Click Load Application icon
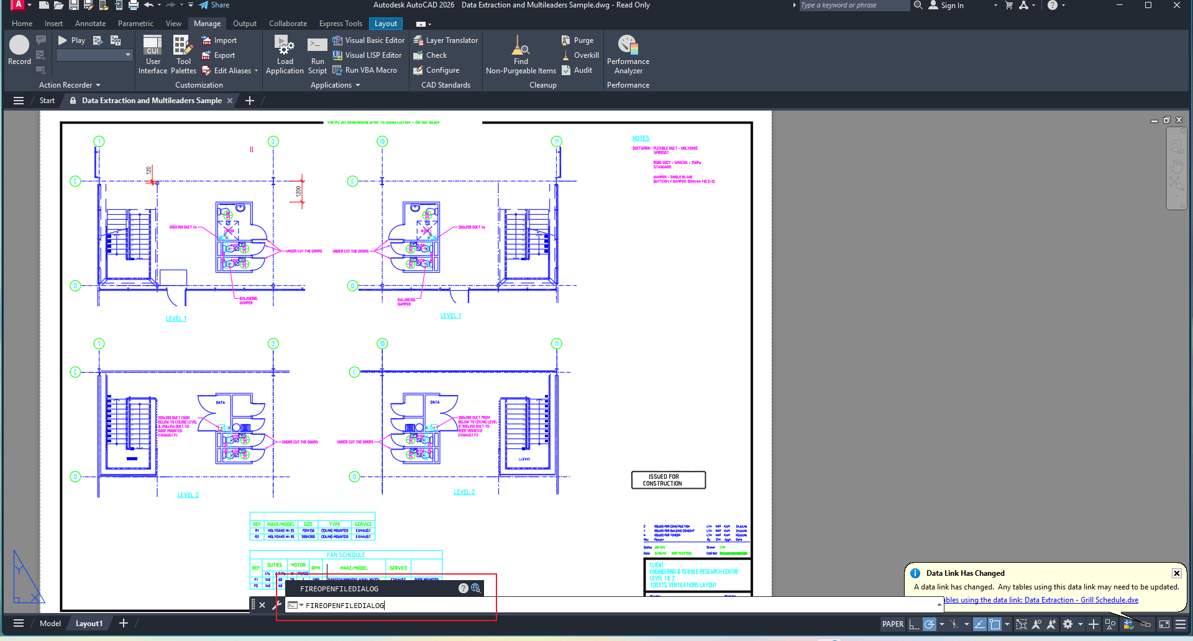Viewport: 1193px width, 641px height. 285,45
